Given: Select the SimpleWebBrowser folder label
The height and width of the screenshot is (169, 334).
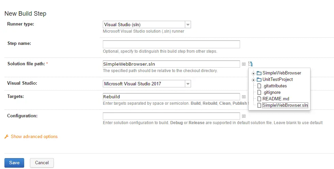Looking at the screenshot, I should 282,73.
